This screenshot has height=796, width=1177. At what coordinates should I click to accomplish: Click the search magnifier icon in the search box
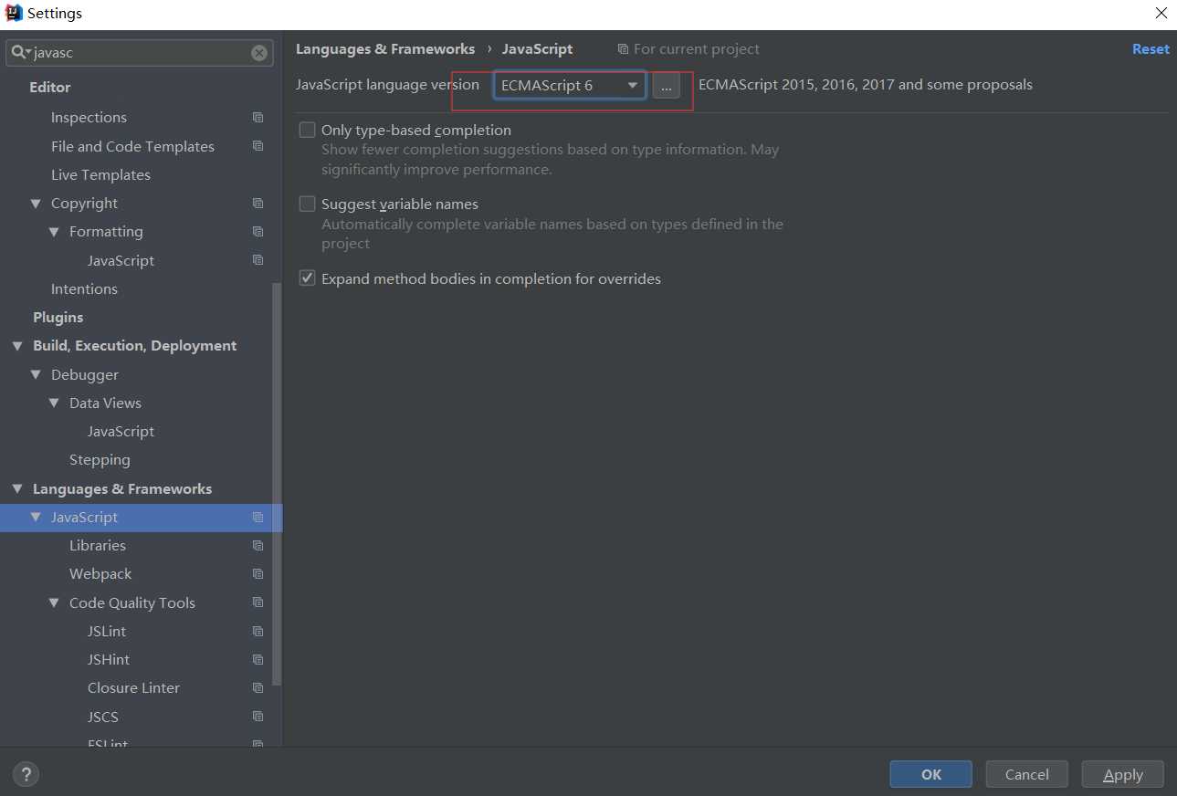tap(19, 53)
